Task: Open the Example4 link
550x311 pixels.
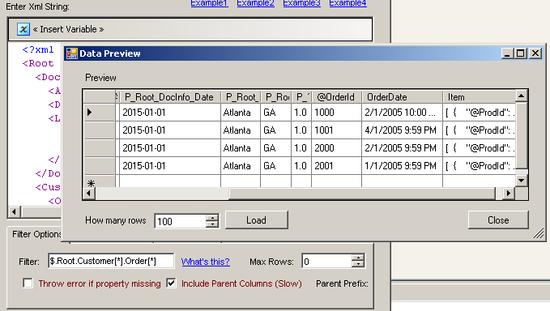Action: coord(347,3)
